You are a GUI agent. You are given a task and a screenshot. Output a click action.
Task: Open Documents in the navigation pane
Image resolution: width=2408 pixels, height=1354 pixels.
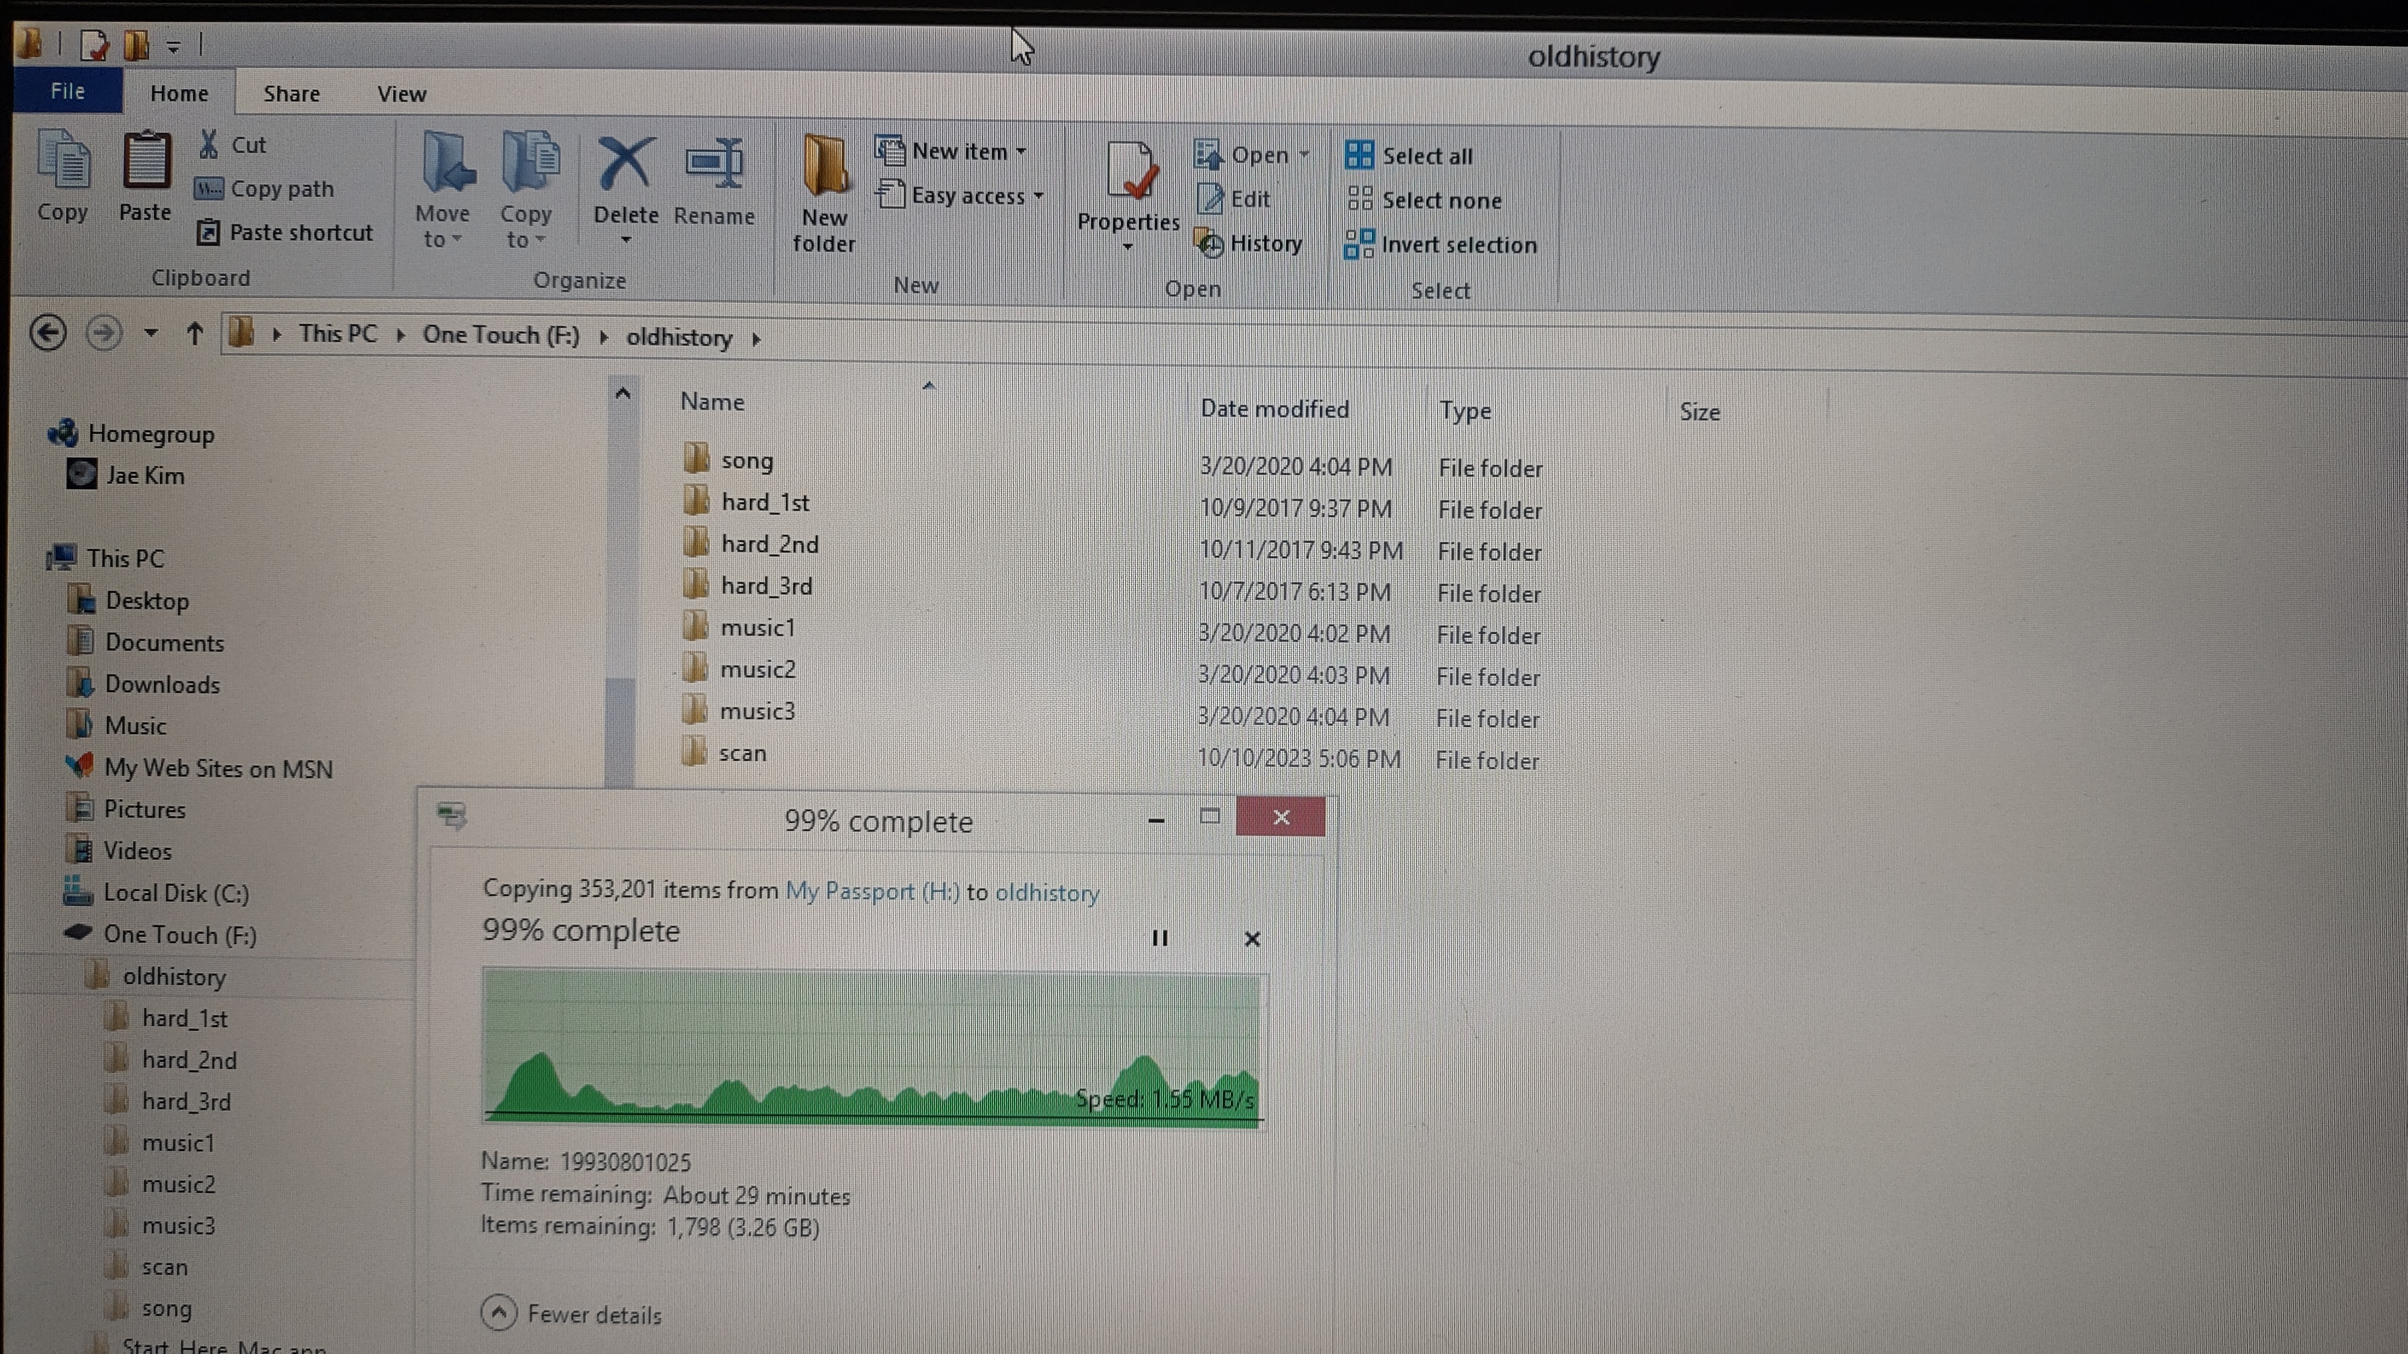(146, 642)
